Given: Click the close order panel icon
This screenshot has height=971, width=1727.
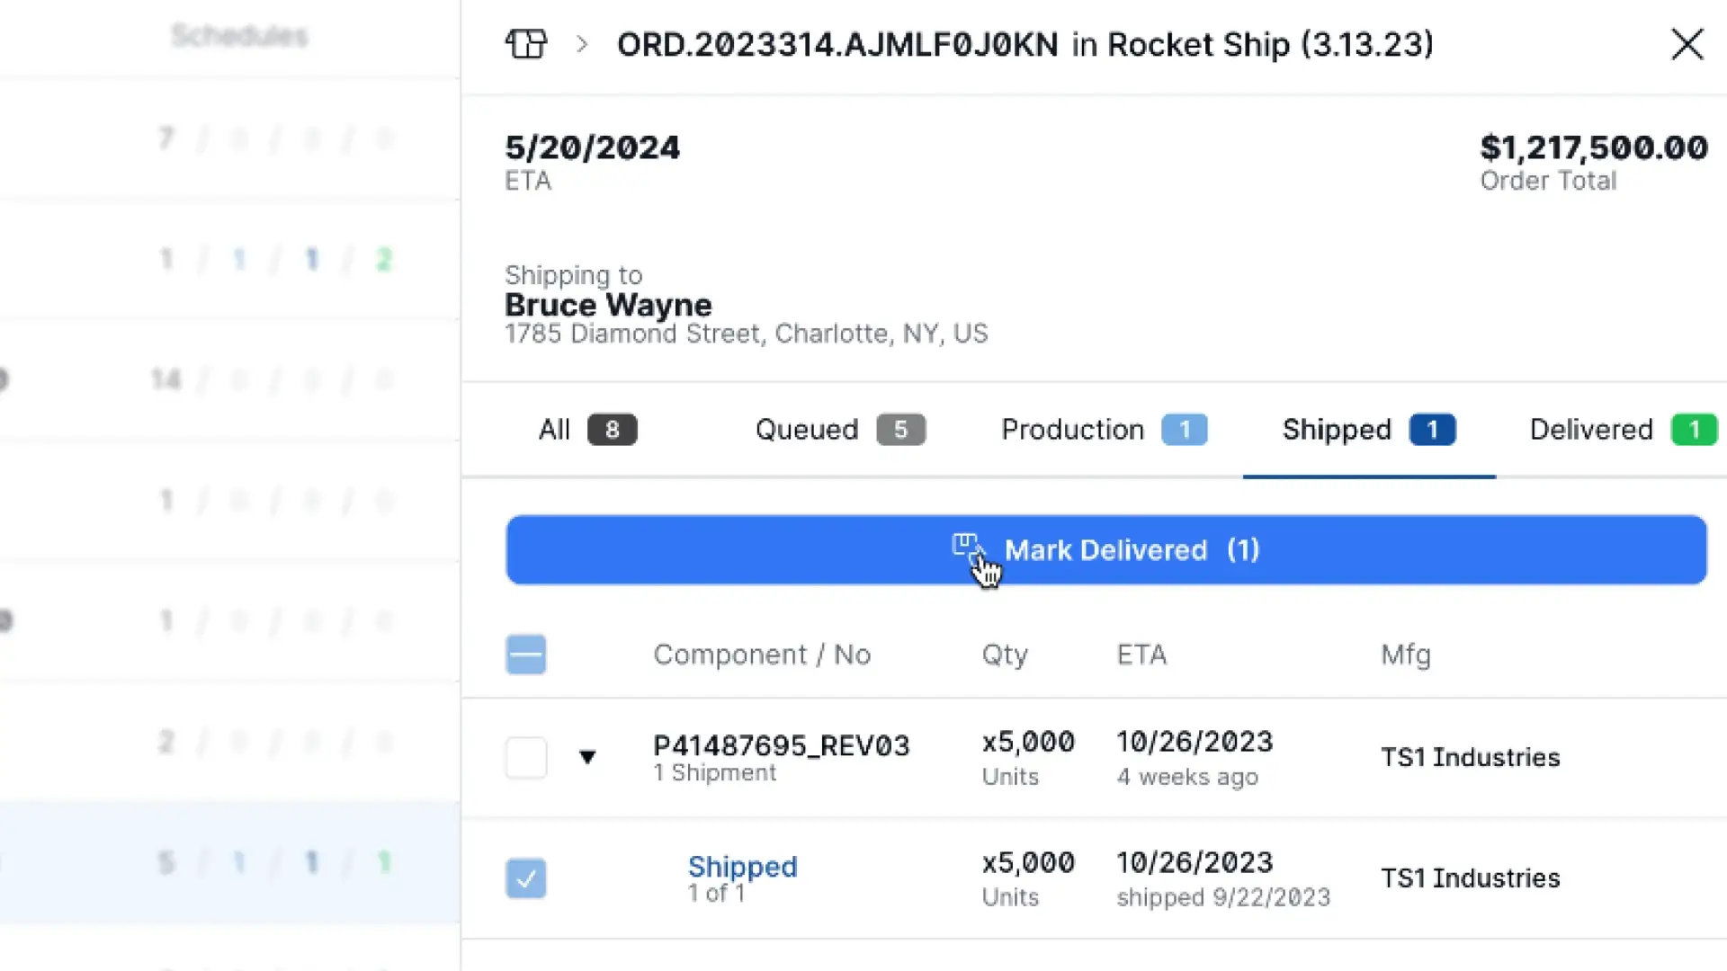Looking at the screenshot, I should (x=1687, y=45).
